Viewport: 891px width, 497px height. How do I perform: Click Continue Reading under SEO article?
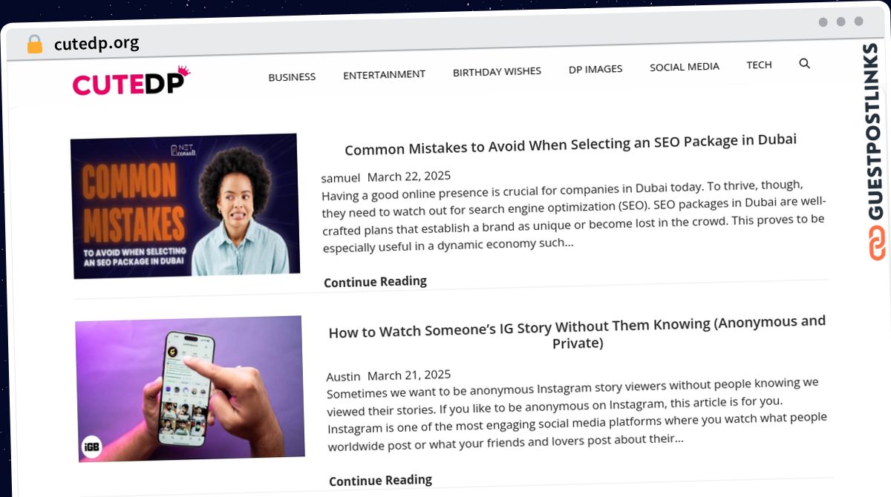pos(375,282)
